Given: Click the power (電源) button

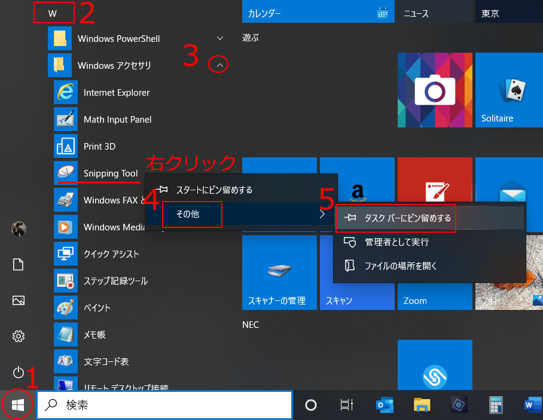Looking at the screenshot, I should tap(18, 373).
